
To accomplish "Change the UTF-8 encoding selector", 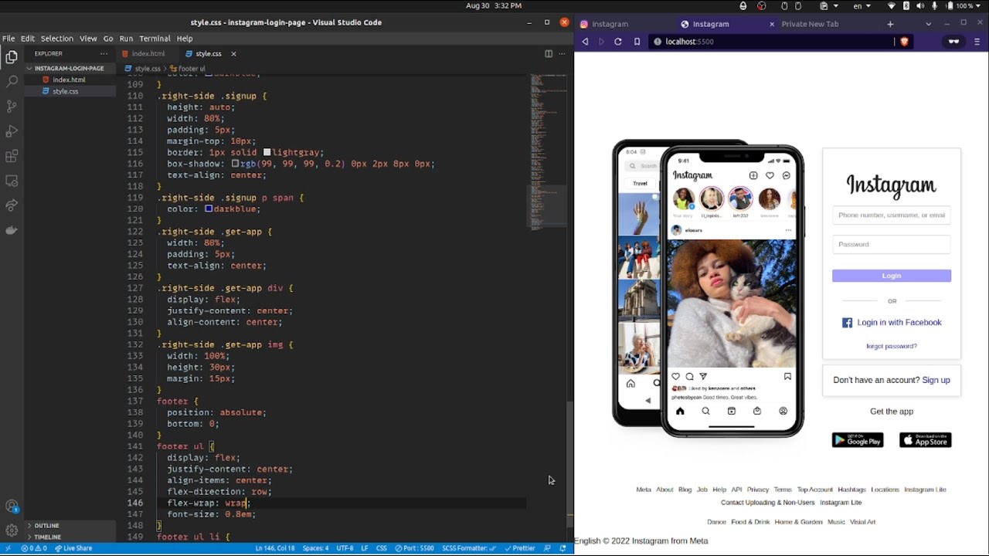I will pos(345,548).
